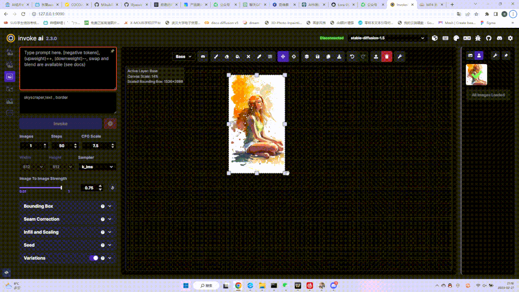Click the Undo icon in canvas toolbar

352,56
